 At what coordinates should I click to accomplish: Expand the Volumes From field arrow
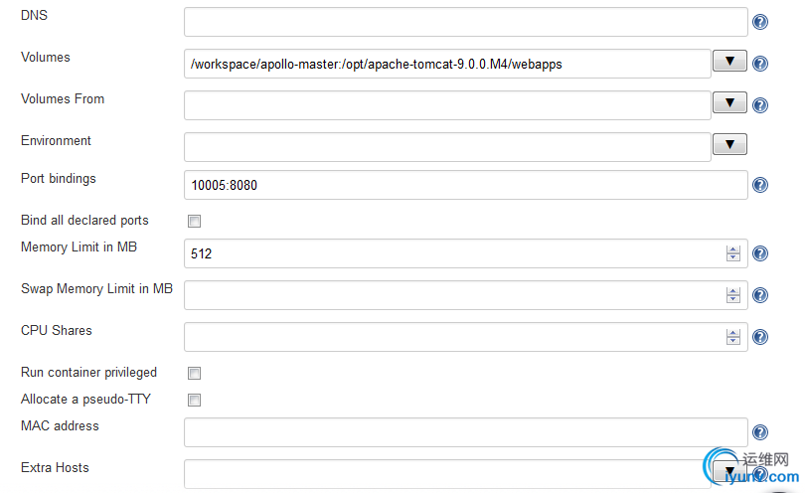point(729,102)
